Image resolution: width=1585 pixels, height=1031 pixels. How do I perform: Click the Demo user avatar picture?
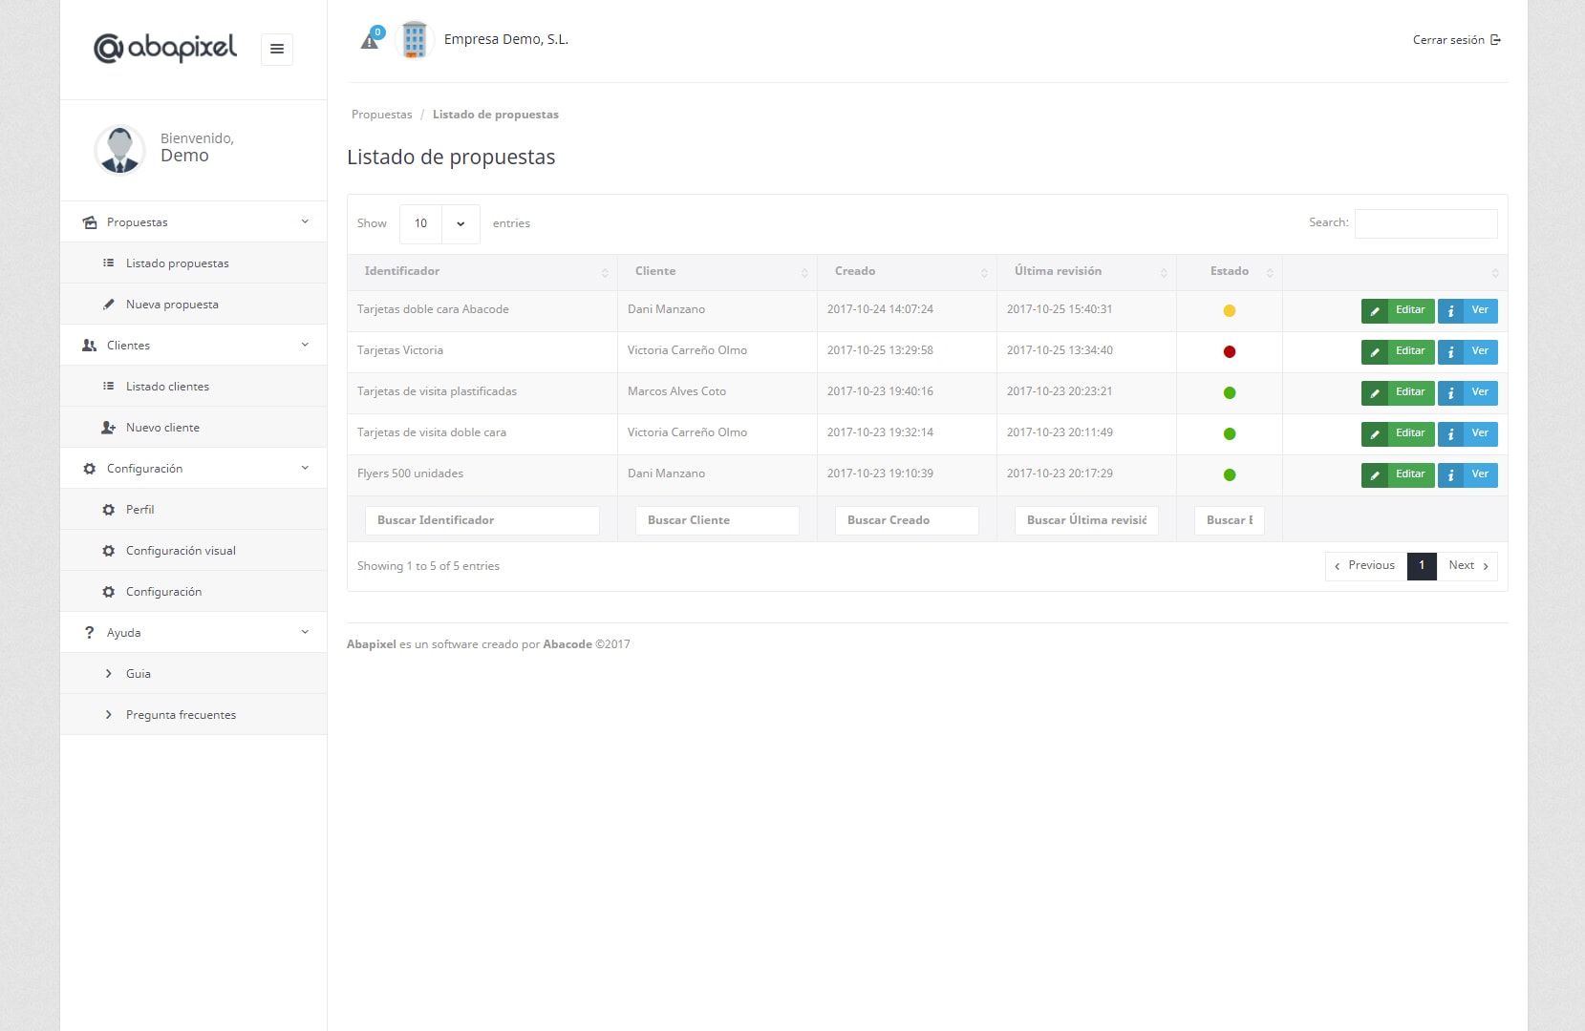click(x=120, y=150)
